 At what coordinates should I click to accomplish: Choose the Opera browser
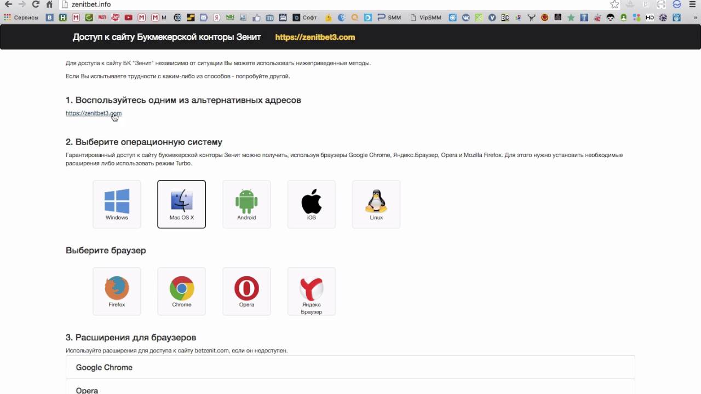(x=246, y=291)
